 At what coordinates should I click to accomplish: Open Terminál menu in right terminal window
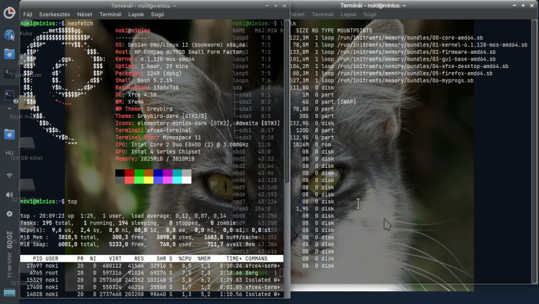tap(323, 14)
